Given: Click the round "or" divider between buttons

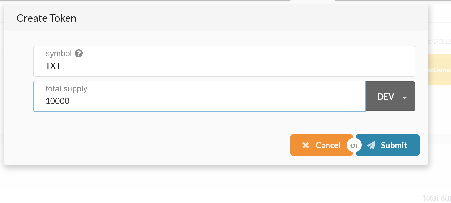Looking at the screenshot, I should 354,145.
